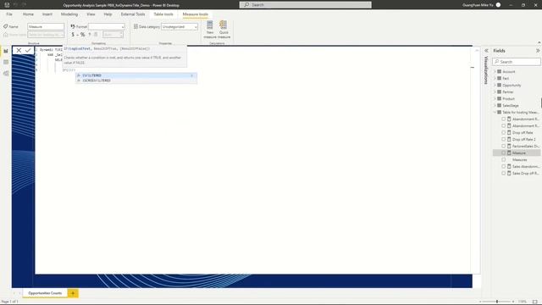Tick the Sales Abandonm... measure checkbox

[x=503, y=166]
